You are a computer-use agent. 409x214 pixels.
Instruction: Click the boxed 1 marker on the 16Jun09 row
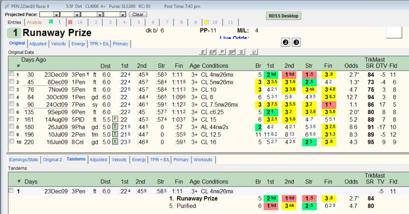pos(115,142)
